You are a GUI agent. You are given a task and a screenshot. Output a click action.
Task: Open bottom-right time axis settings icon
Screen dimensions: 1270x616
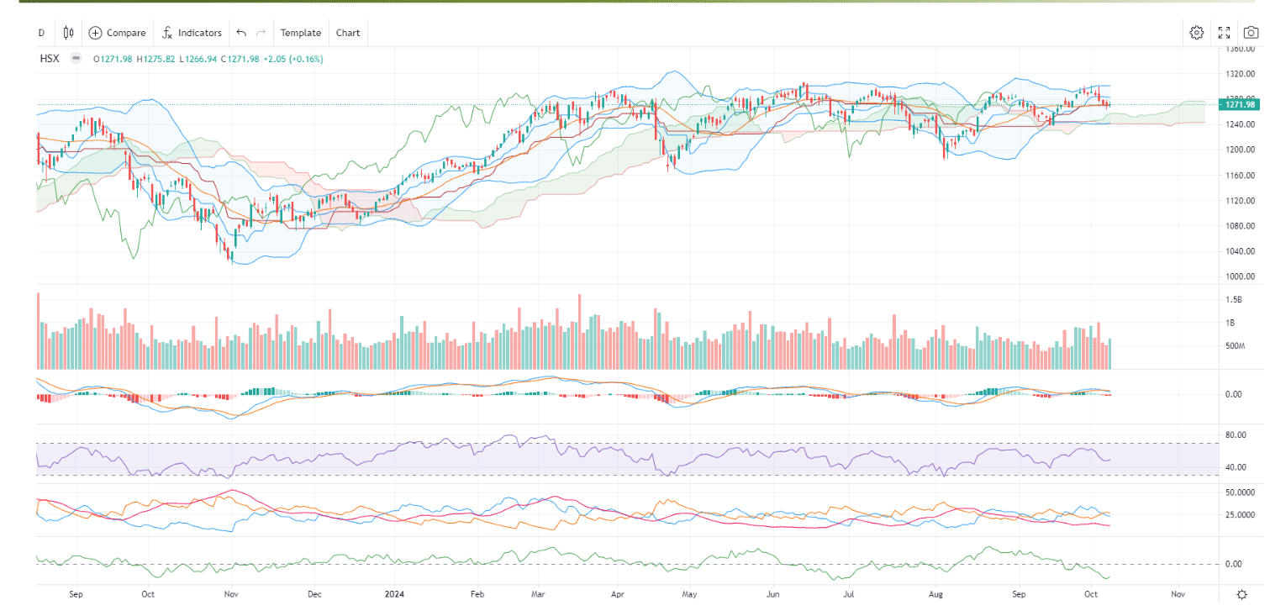(1241, 594)
